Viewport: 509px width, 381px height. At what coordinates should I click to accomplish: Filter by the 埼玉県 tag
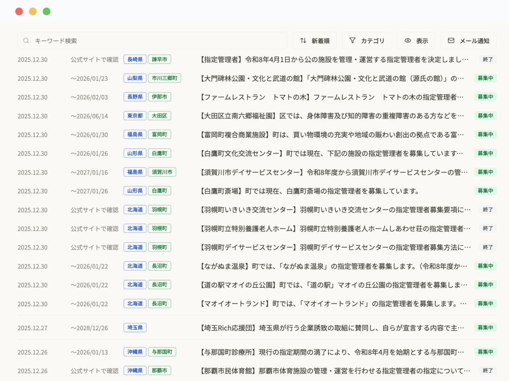(x=134, y=328)
